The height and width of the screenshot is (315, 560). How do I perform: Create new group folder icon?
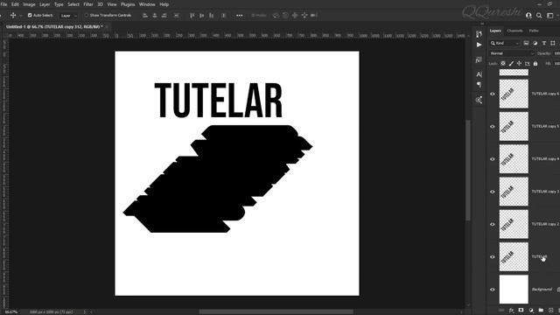pos(541,311)
